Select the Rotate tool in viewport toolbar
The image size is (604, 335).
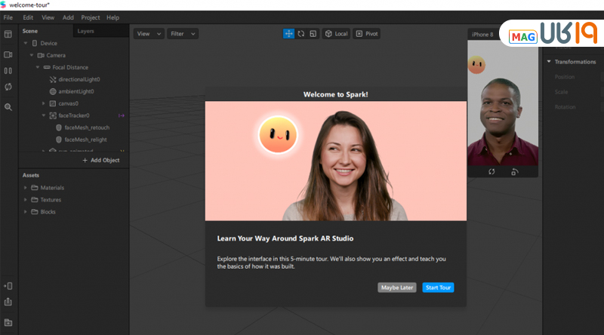300,34
